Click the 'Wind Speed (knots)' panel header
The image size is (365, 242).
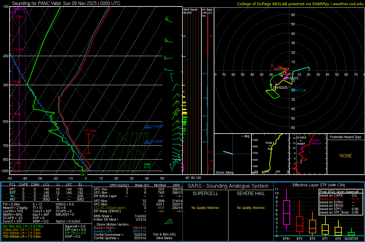190,11
